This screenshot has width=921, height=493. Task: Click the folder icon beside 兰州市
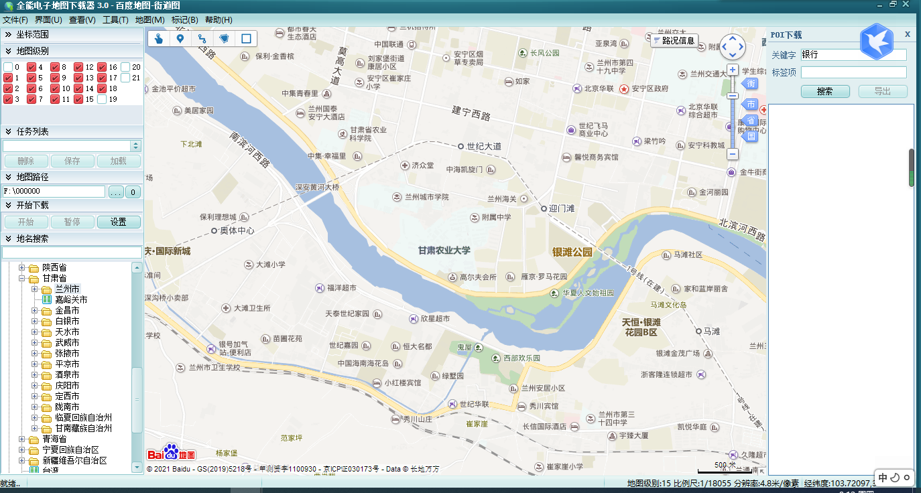[x=46, y=289]
